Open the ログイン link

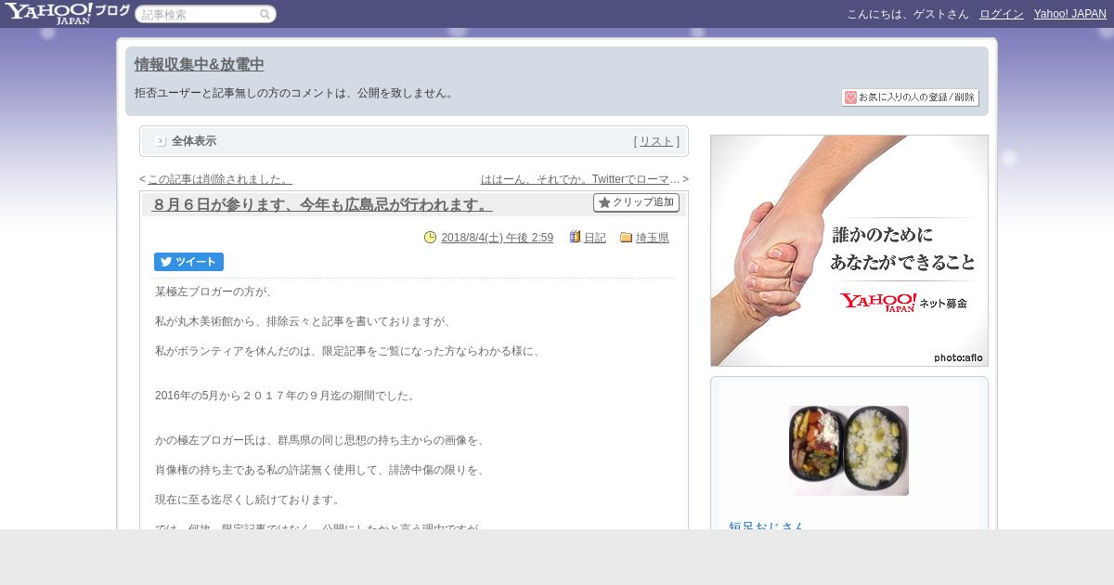(1001, 14)
